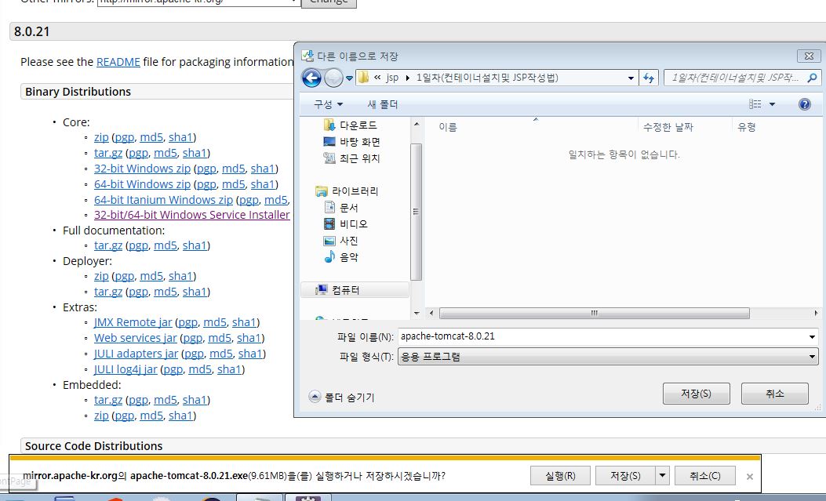Image resolution: width=826 pixels, height=501 pixels.
Task: Click the magnifier icon in the search box
Action: tap(813, 78)
